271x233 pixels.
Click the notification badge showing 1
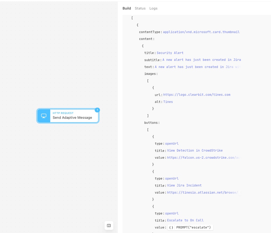(97, 110)
